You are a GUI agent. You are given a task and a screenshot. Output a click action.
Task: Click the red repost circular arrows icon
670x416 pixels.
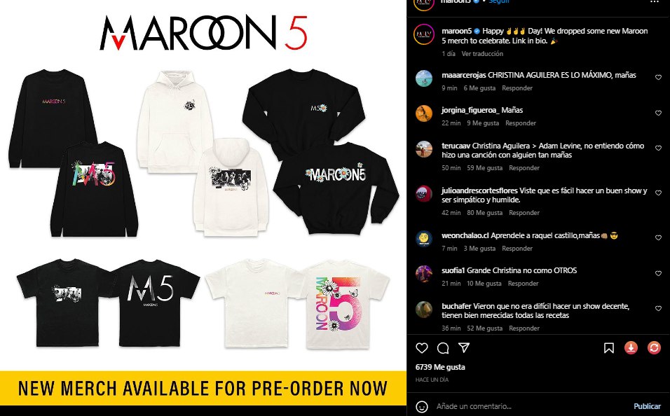click(654, 347)
